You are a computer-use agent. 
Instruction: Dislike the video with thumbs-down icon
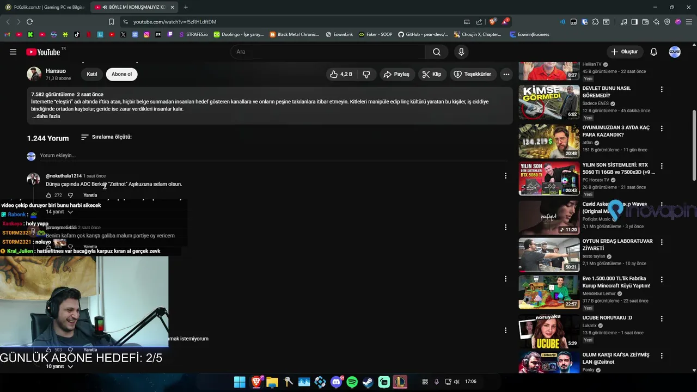(366, 74)
